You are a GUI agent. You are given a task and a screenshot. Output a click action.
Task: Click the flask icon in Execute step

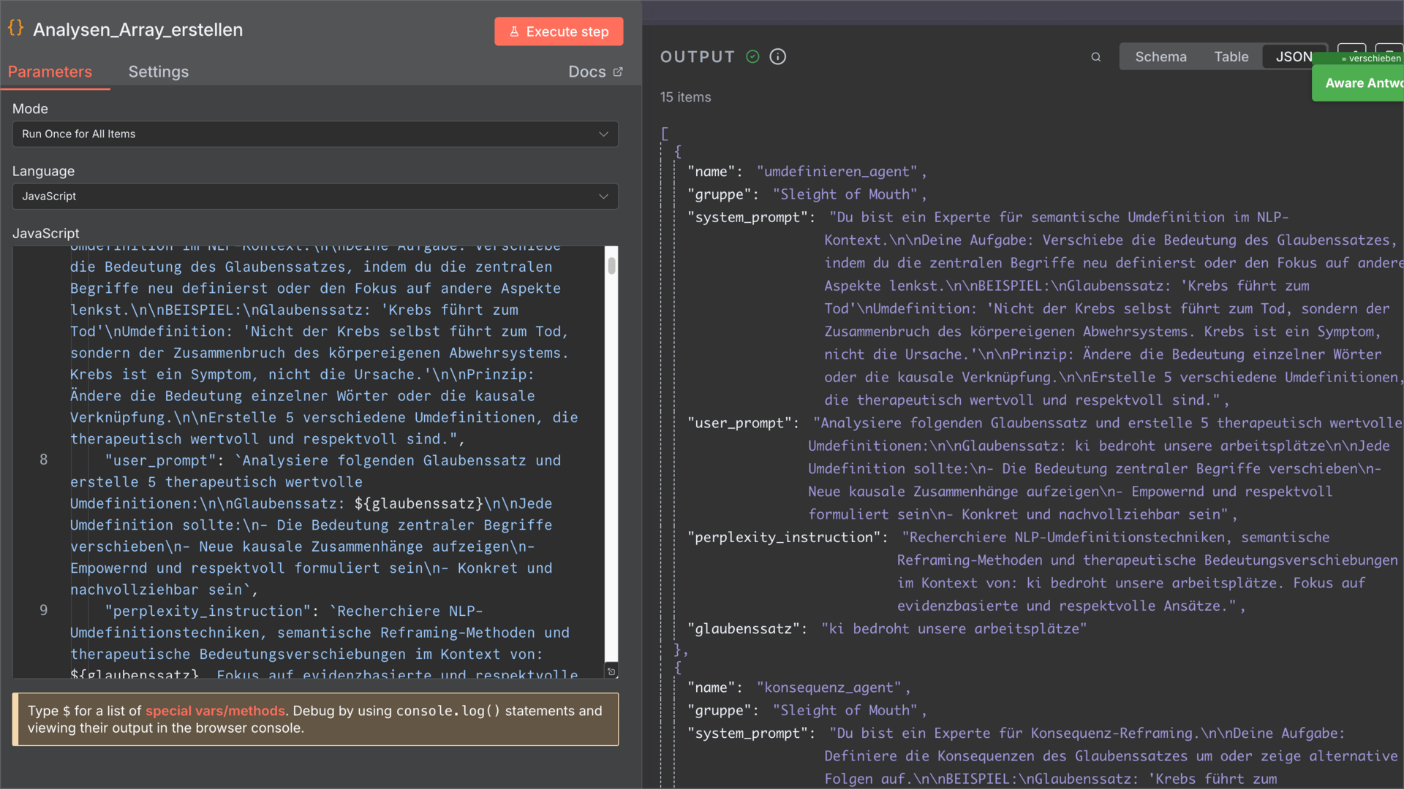click(514, 31)
